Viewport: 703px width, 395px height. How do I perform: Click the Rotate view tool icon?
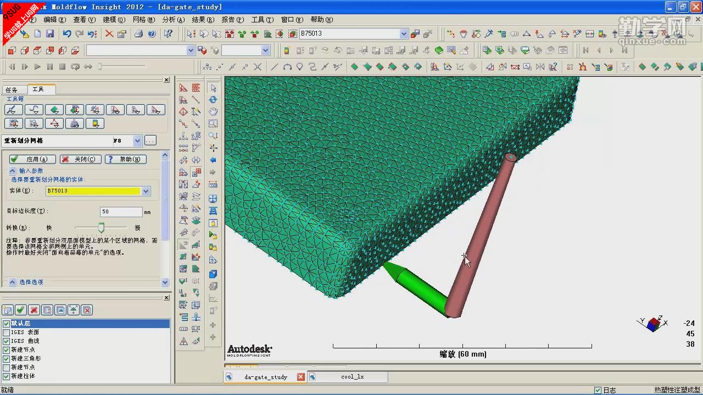pyautogui.click(x=213, y=100)
